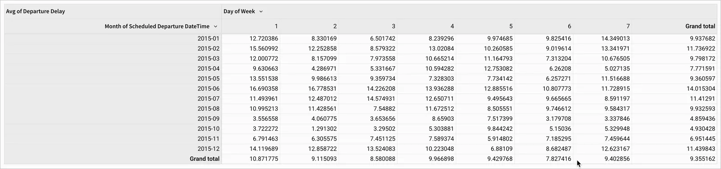Select row label 2015-04
Viewport: 721px width, 169px height.
click(x=208, y=69)
